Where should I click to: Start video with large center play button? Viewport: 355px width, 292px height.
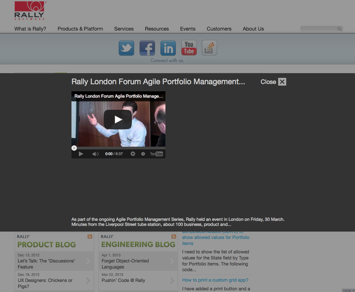118,119
